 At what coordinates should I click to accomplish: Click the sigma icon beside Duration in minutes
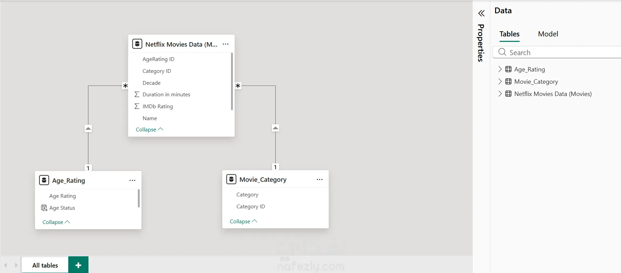[x=137, y=94]
